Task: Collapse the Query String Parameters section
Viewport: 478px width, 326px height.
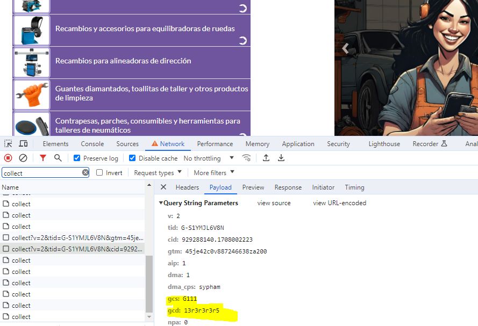Action: [161, 203]
